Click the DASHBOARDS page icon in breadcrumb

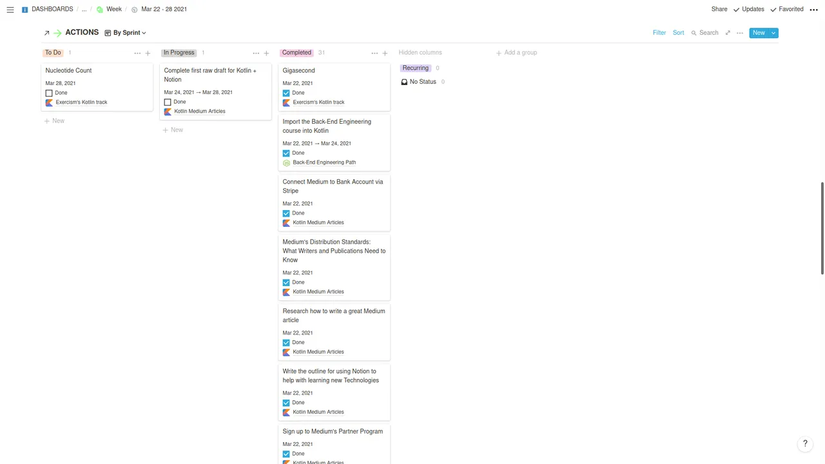pyautogui.click(x=25, y=10)
